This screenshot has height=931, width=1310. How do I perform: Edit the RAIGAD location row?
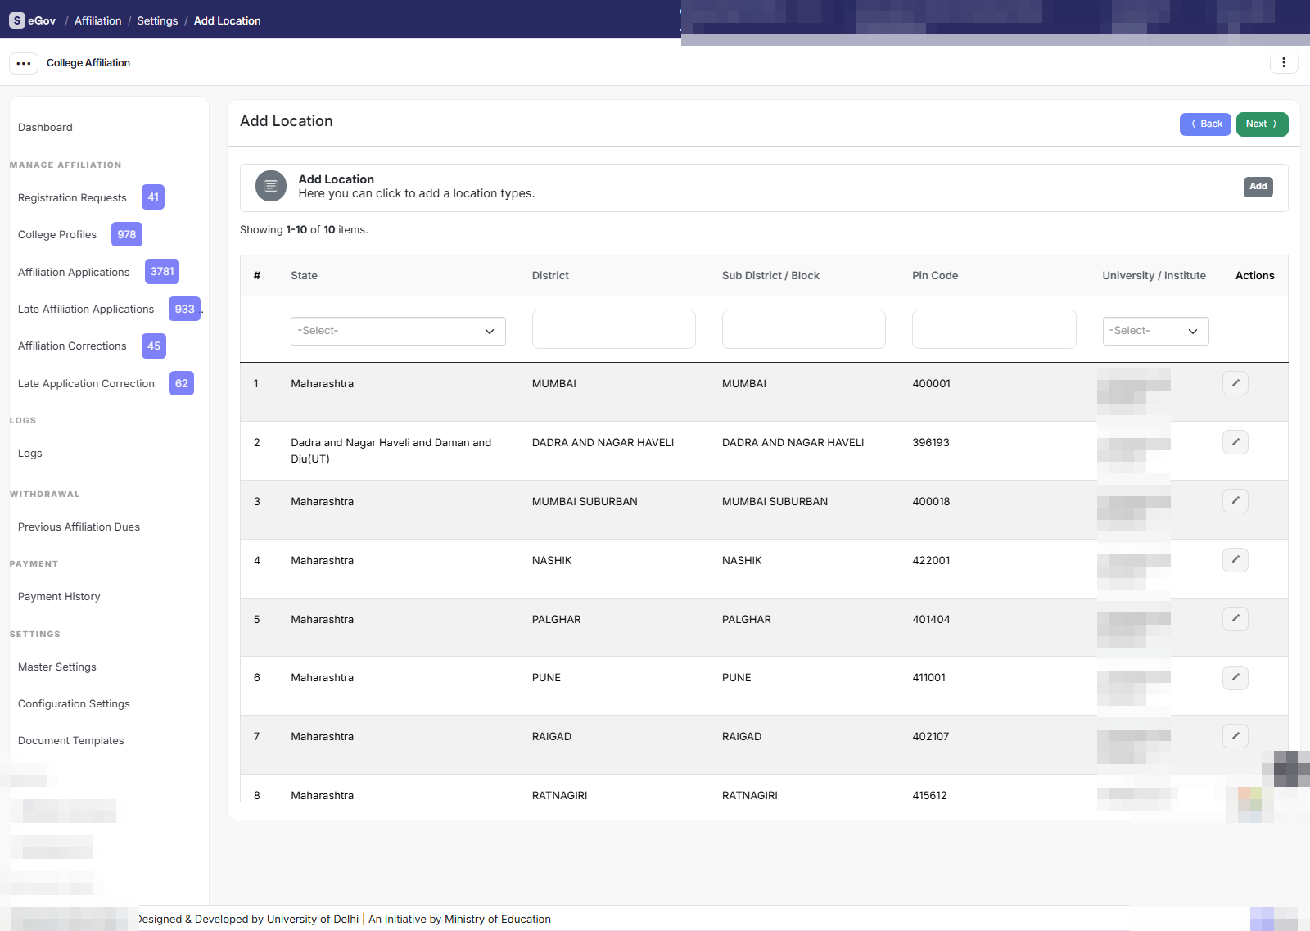[1235, 736]
